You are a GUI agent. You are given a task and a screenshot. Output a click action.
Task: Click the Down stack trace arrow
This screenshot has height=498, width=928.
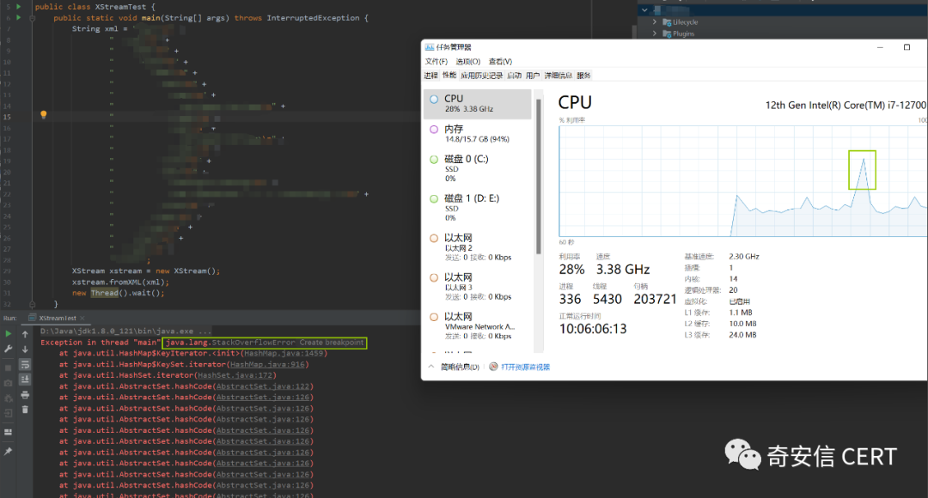coord(25,349)
